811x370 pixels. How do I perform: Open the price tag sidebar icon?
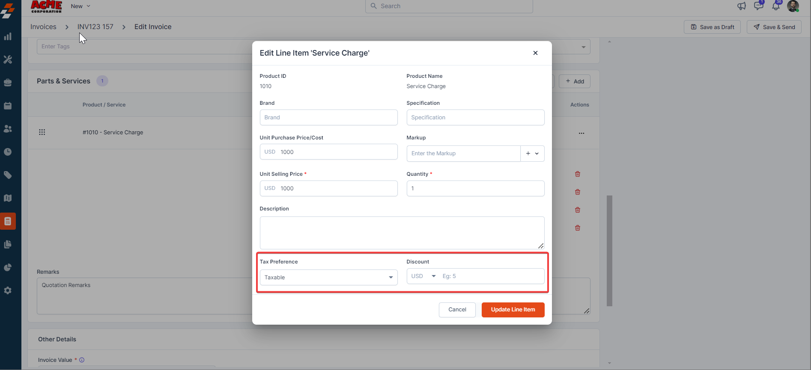pos(8,175)
